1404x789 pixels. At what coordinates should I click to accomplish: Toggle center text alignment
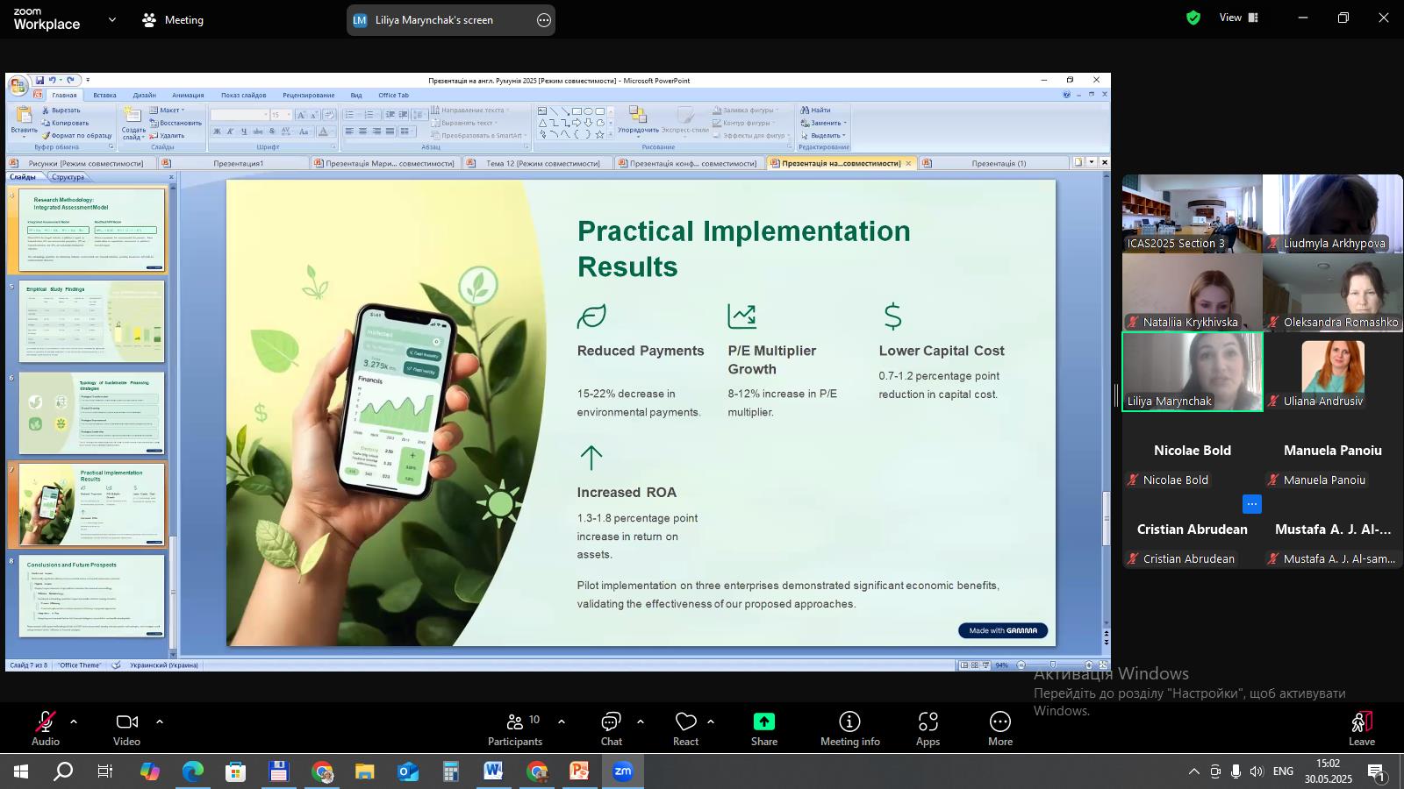(363, 131)
